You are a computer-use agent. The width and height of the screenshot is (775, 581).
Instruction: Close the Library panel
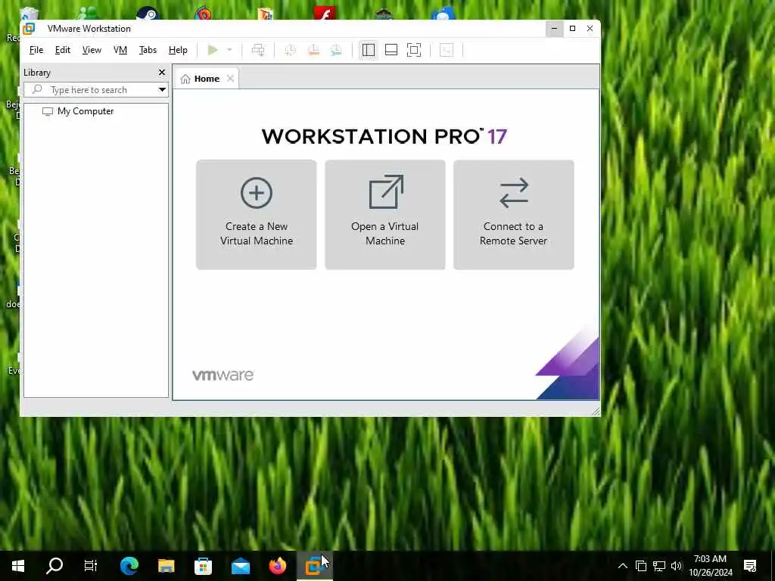(162, 73)
